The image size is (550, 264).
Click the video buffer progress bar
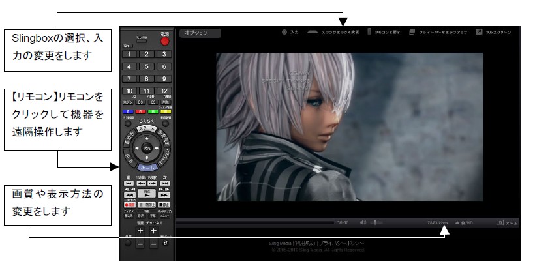click(255, 222)
